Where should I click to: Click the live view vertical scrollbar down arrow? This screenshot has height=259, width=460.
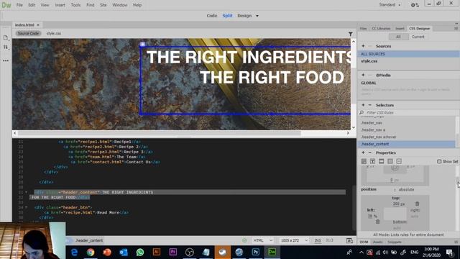[x=354, y=127]
